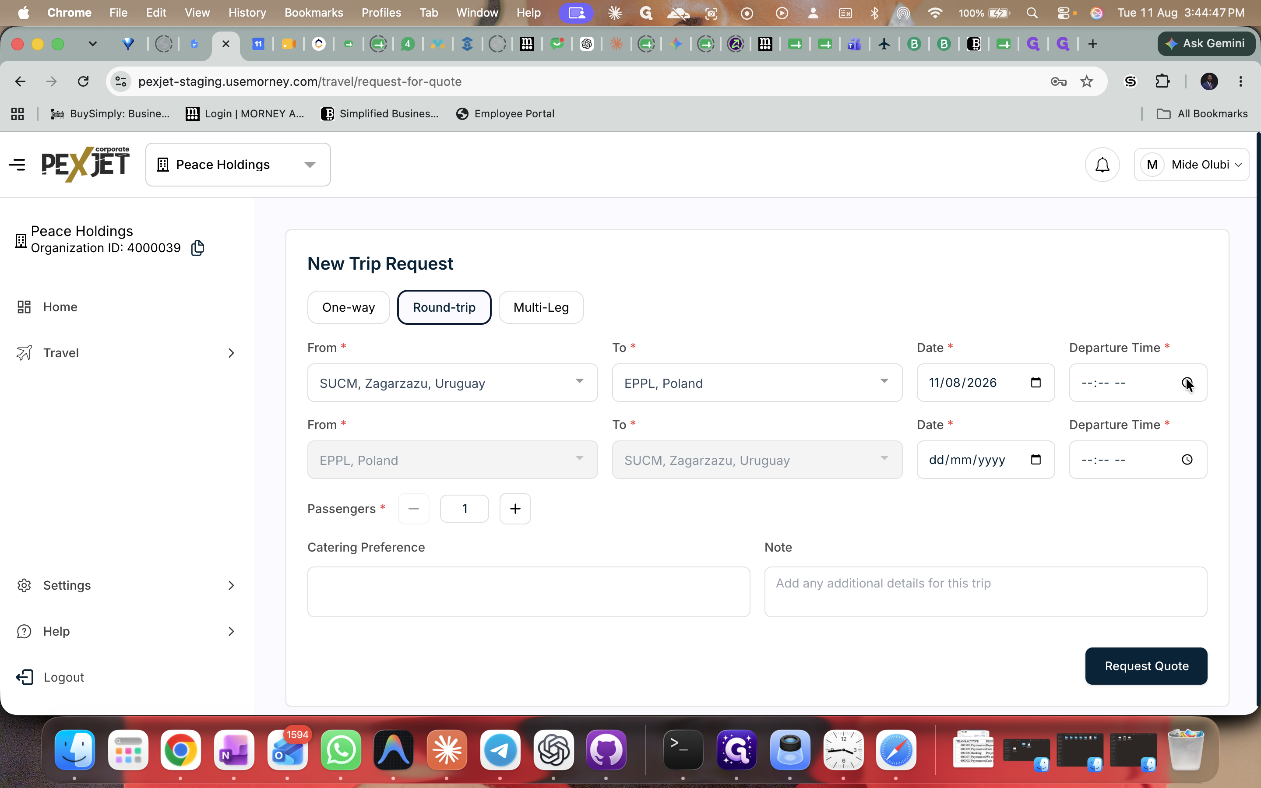Image resolution: width=1261 pixels, height=788 pixels.
Task: Click the Ask Gemini button
Action: 1206,44
